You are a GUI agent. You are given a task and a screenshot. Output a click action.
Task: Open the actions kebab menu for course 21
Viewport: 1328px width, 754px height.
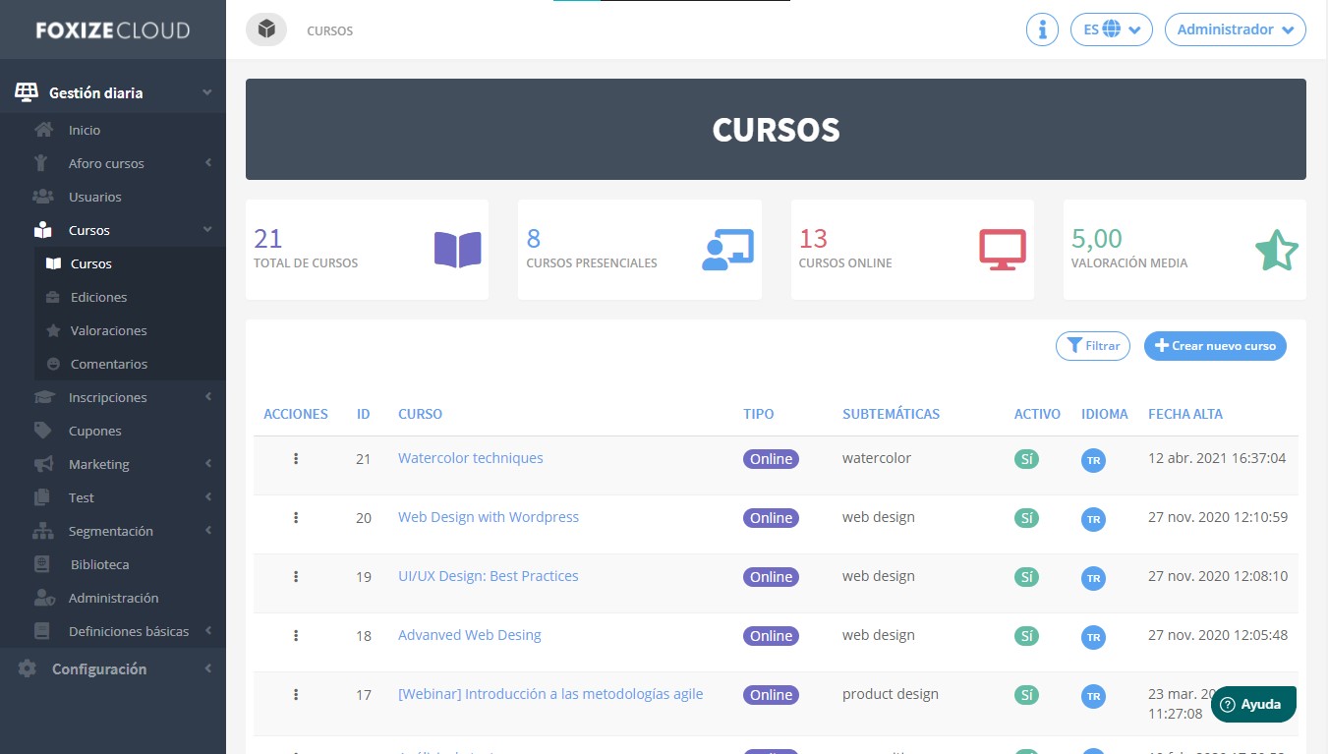[296, 458]
